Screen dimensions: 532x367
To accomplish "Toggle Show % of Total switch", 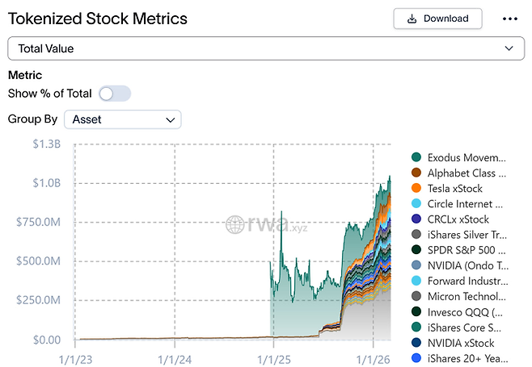I will (x=114, y=94).
